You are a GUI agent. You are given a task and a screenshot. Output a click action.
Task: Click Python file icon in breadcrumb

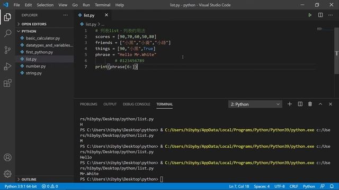point(82,24)
